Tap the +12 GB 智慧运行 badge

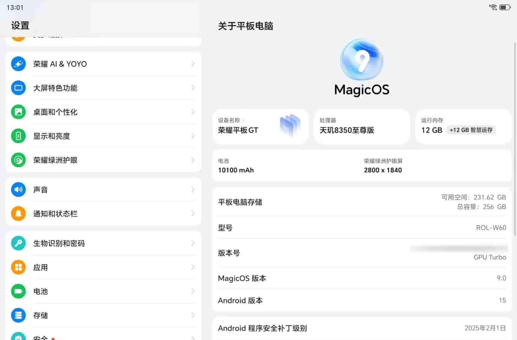471,130
